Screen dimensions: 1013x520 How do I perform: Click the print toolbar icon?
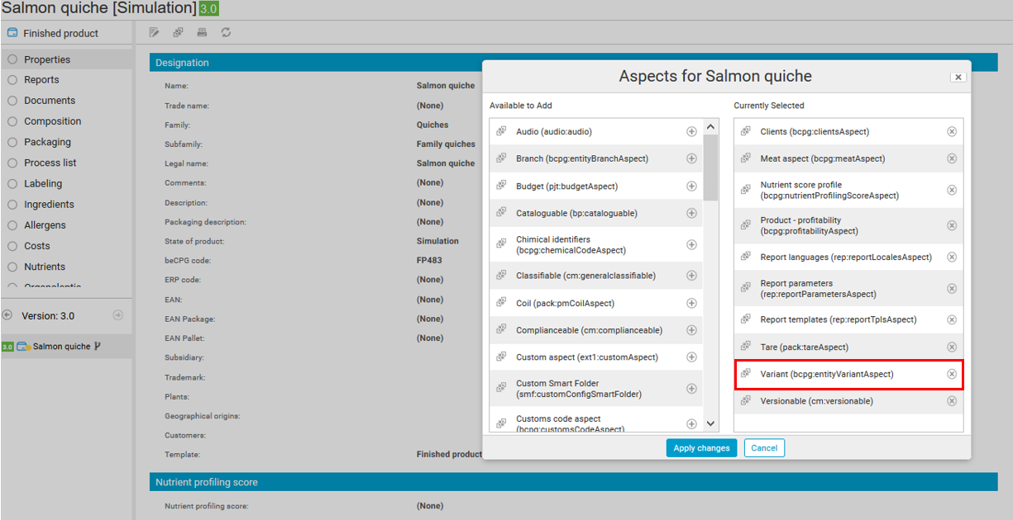coord(202,32)
